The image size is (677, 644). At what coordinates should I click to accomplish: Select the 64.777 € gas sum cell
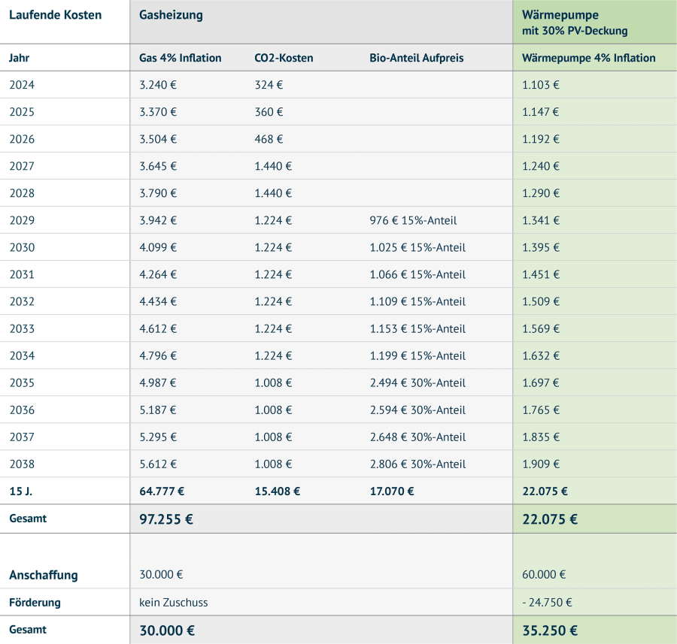(x=162, y=491)
